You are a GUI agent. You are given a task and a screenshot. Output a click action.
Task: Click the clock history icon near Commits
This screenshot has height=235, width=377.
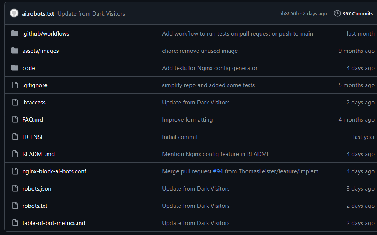coord(337,13)
